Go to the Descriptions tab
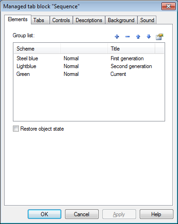The width and height of the screenshot is (178, 224). pos(89,20)
